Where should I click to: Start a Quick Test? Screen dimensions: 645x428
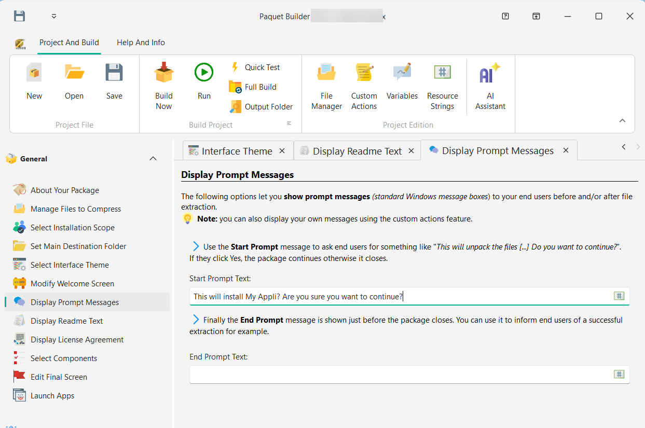pyautogui.click(x=256, y=67)
